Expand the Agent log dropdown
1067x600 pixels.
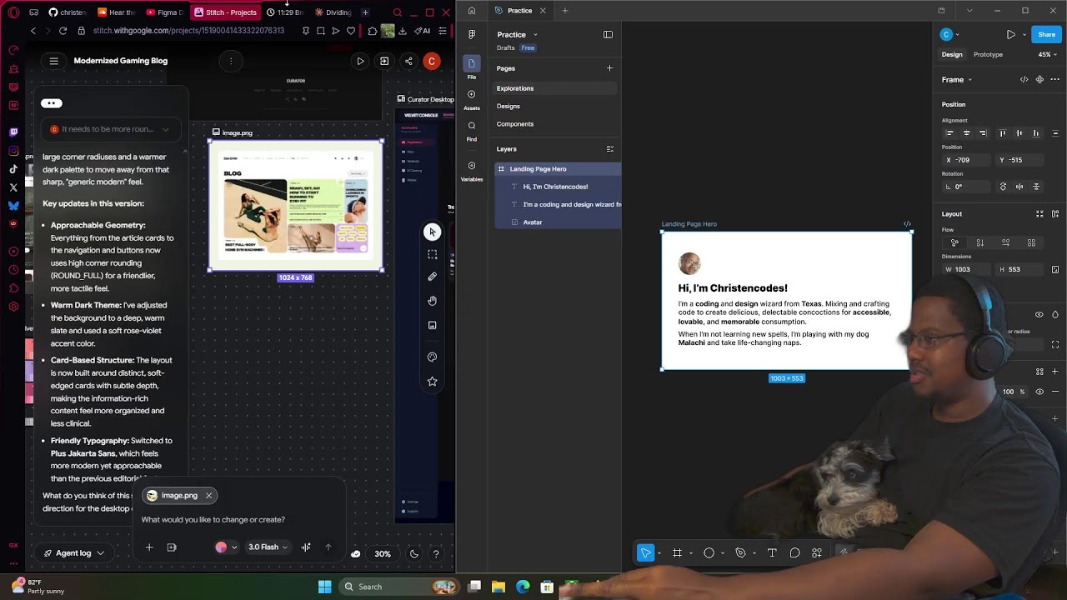pyautogui.click(x=74, y=553)
